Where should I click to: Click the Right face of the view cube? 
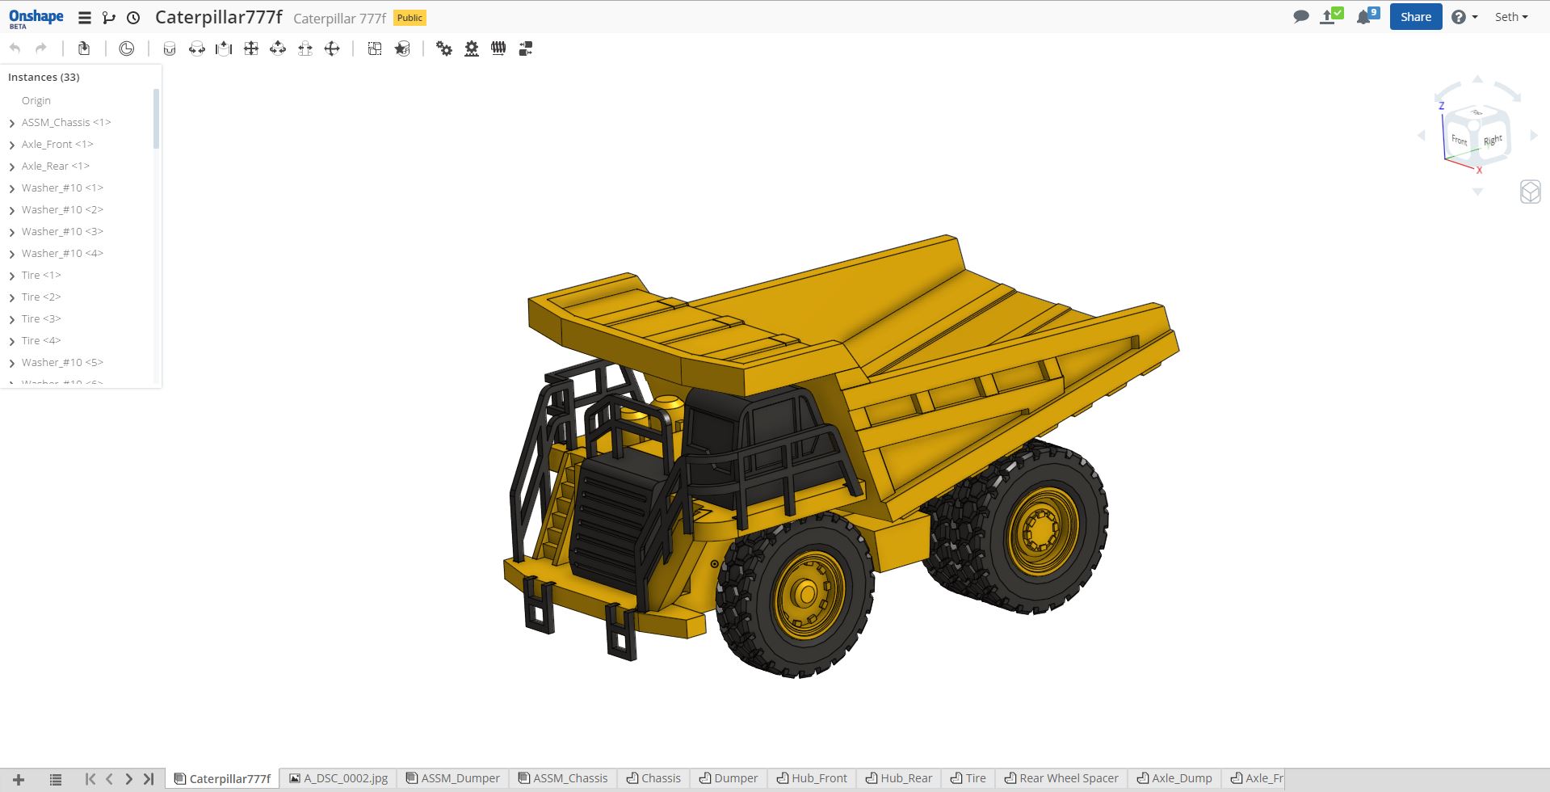pyautogui.click(x=1493, y=141)
